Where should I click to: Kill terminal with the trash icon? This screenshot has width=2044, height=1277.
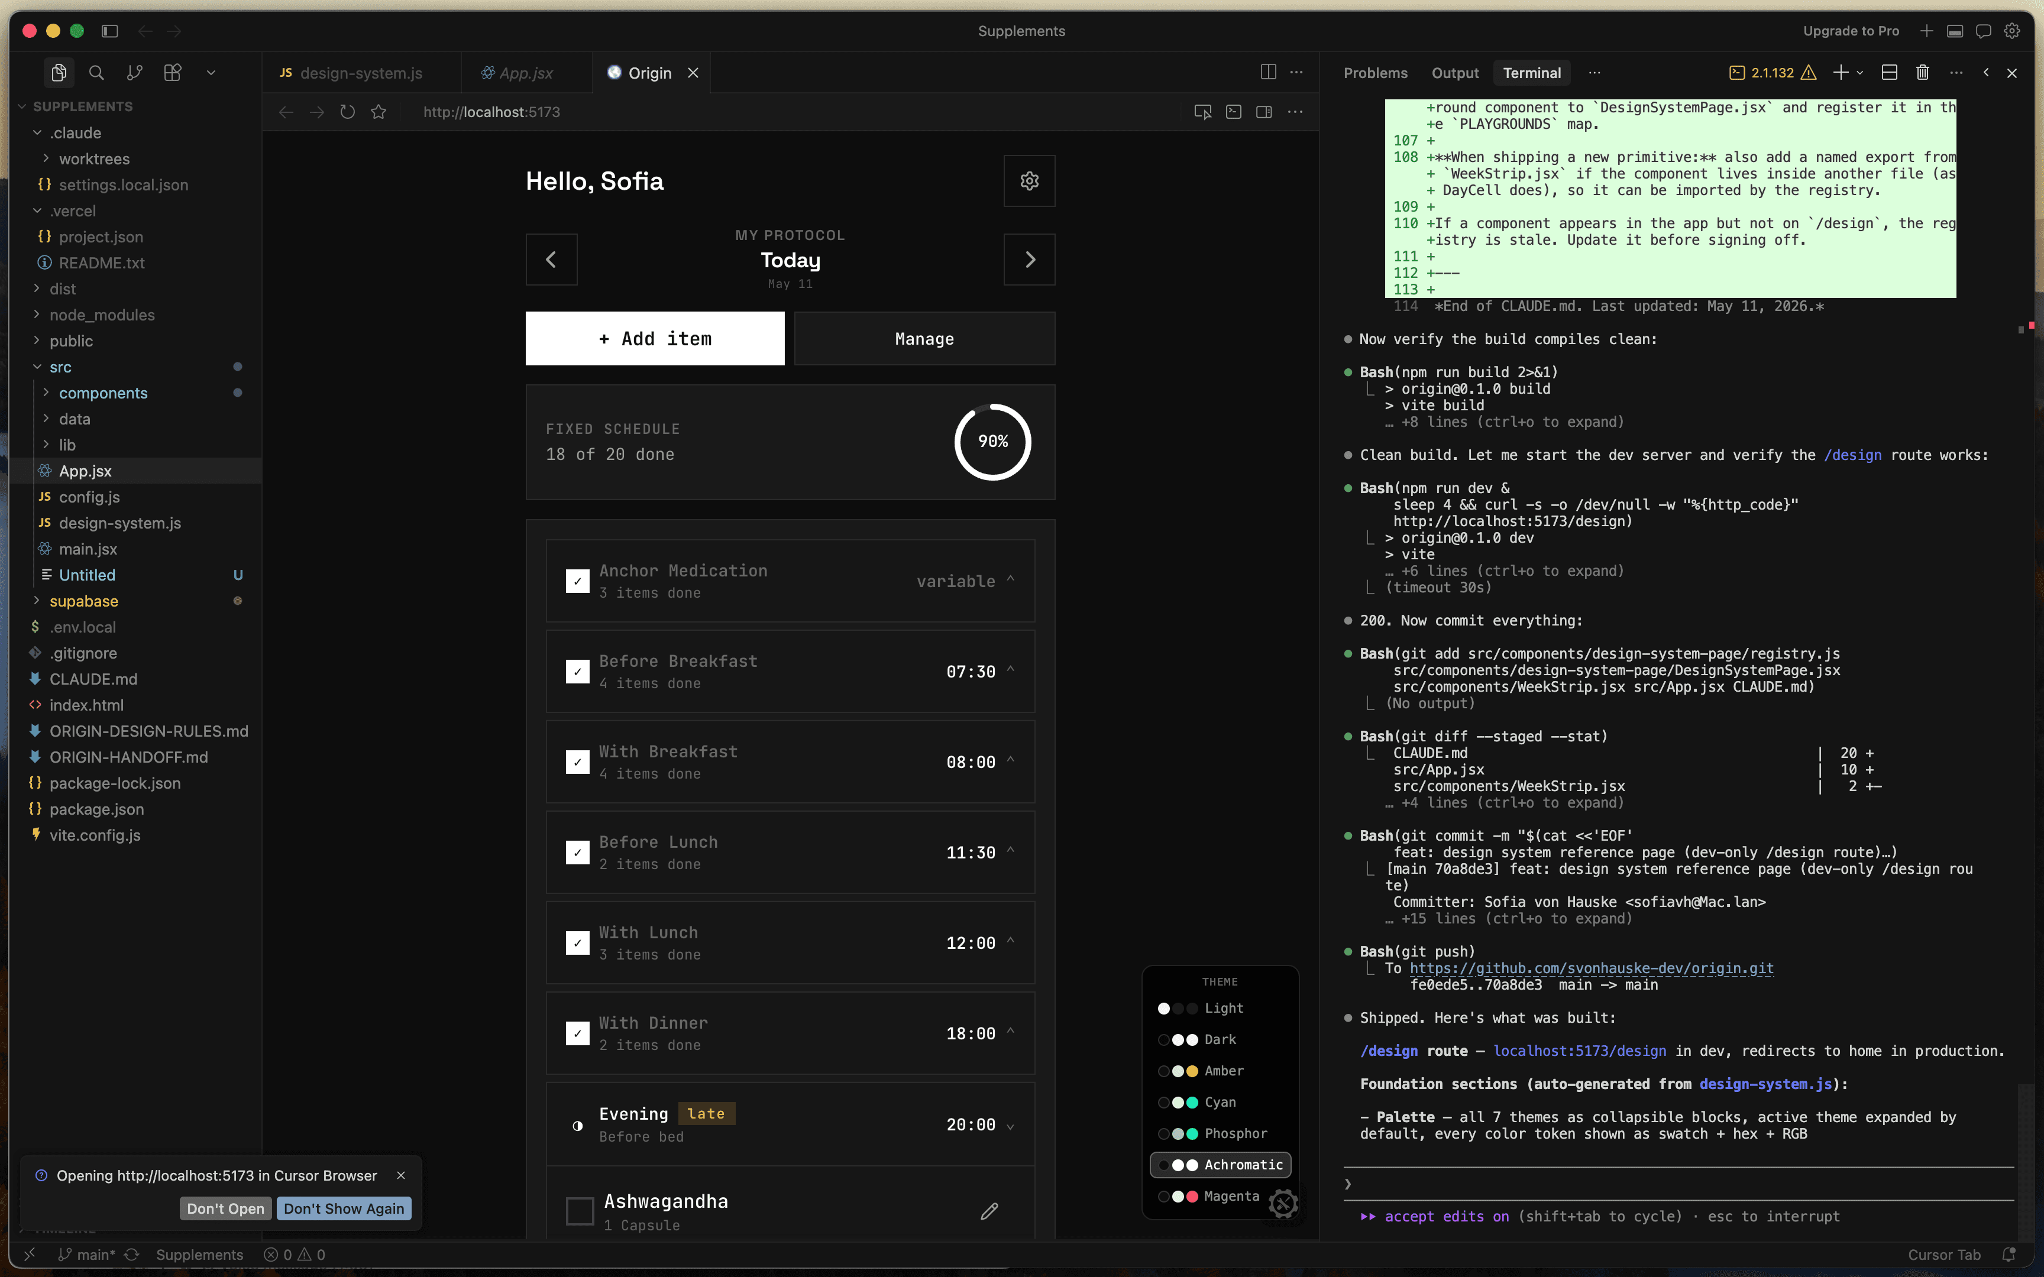[1922, 73]
